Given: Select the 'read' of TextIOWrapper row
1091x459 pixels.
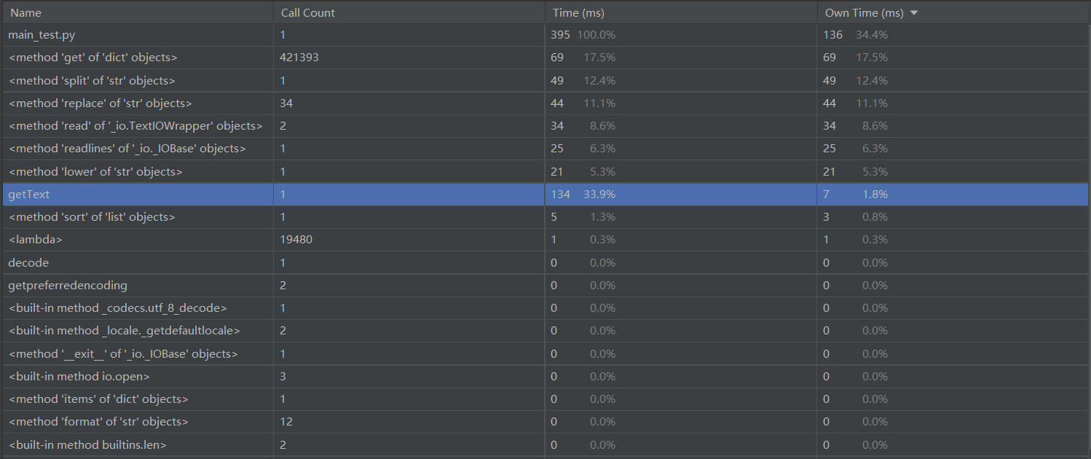Looking at the screenshot, I should click(135, 126).
